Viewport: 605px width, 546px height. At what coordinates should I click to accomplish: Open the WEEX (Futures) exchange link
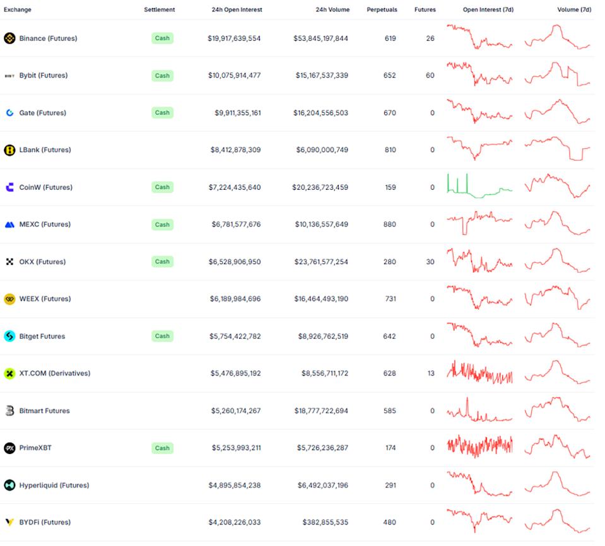coord(45,299)
